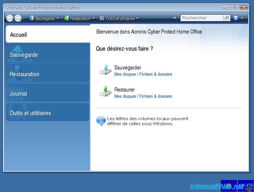The width and height of the screenshot is (254, 192).
Task: Click the back navigation arrow
Action: tap(10, 18)
